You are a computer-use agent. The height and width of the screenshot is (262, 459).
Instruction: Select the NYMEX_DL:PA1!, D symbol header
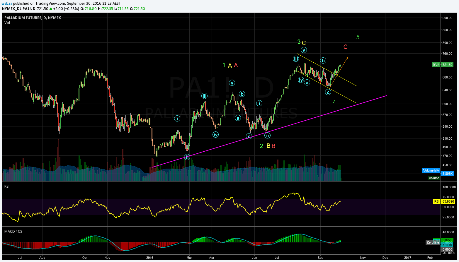(x=19, y=8)
